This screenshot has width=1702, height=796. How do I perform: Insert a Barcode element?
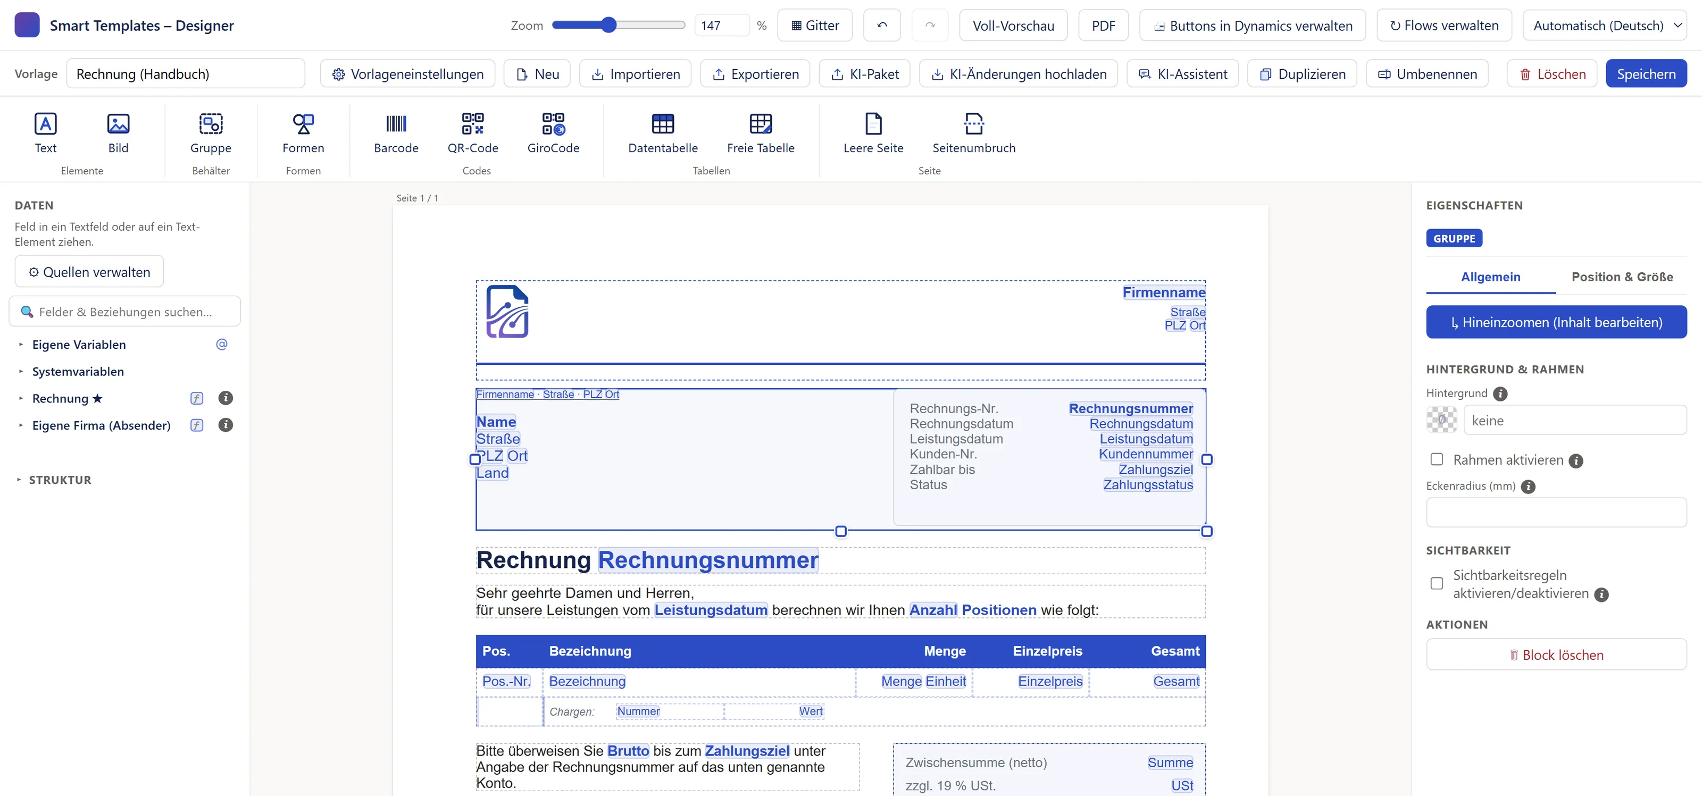point(396,133)
